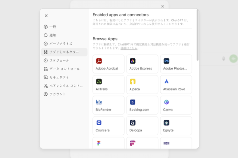This screenshot has width=238, height=158.
Task: Open the 一般 settings tab
Action: 64,27
